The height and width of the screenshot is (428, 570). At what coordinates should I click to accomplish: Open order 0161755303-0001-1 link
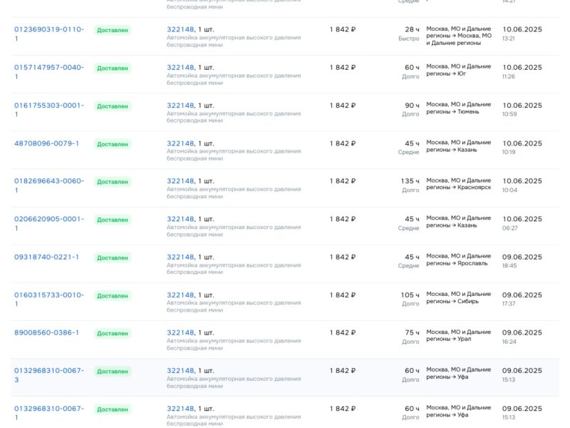(48, 106)
